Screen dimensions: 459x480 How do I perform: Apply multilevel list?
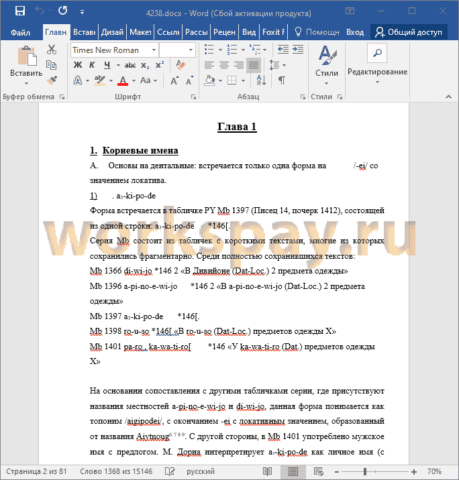coord(254,50)
